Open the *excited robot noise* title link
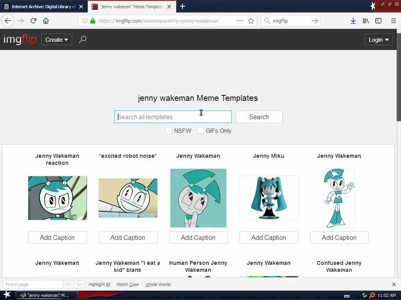The width and height of the screenshot is (401, 300). tap(128, 156)
